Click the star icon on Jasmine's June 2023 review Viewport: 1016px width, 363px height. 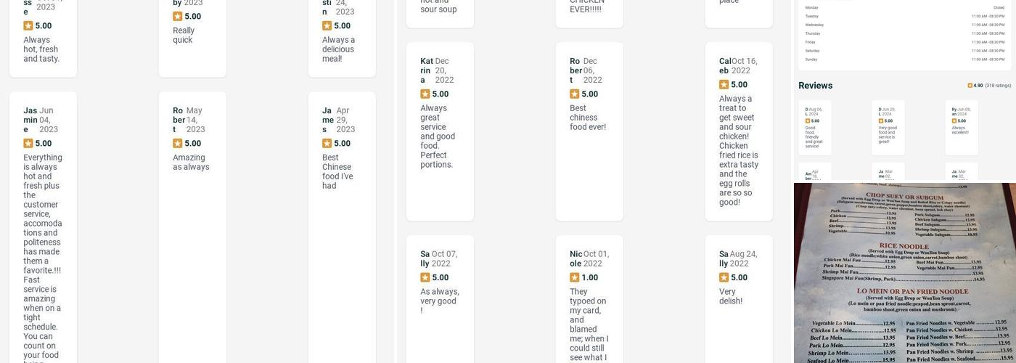28,144
